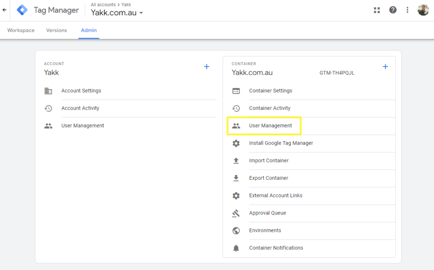Click the plus icon to create account
Image resolution: width=434 pixels, height=270 pixels.
207,67
